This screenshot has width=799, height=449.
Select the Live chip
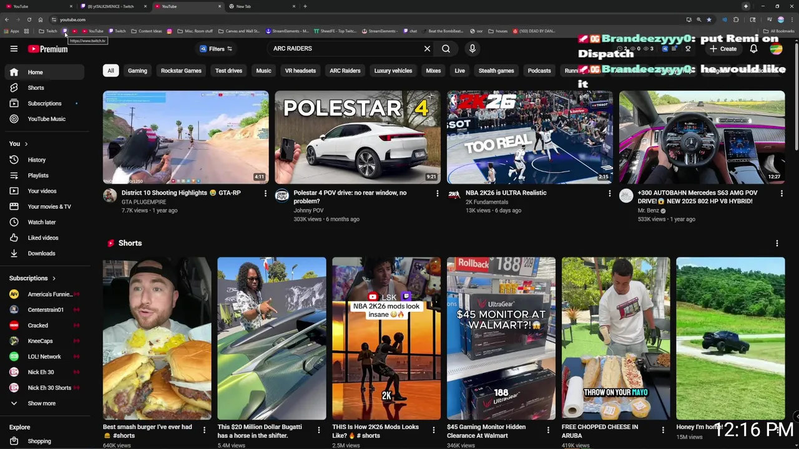coord(459,70)
